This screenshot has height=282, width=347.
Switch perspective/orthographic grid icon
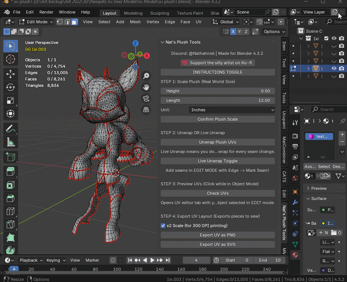tap(146, 110)
